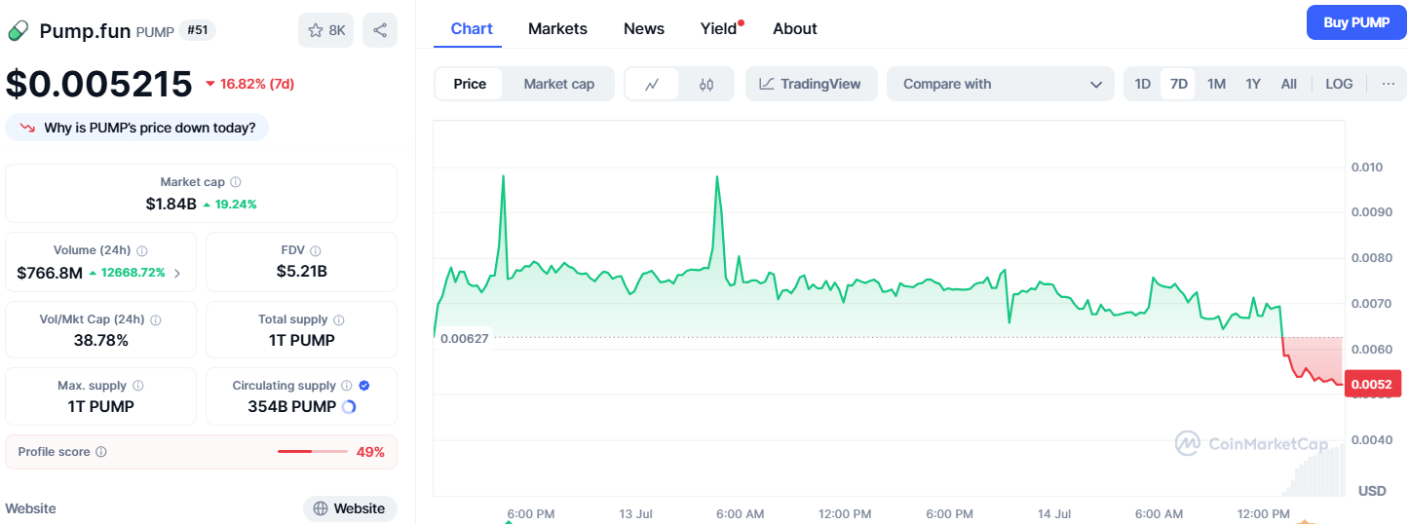
Task: Switch to line chart icon
Action: (653, 84)
